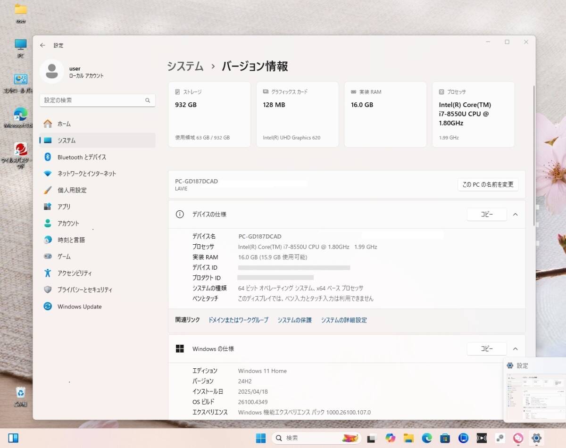Click the user profile avatar
The width and height of the screenshot is (566, 448).
click(x=52, y=72)
